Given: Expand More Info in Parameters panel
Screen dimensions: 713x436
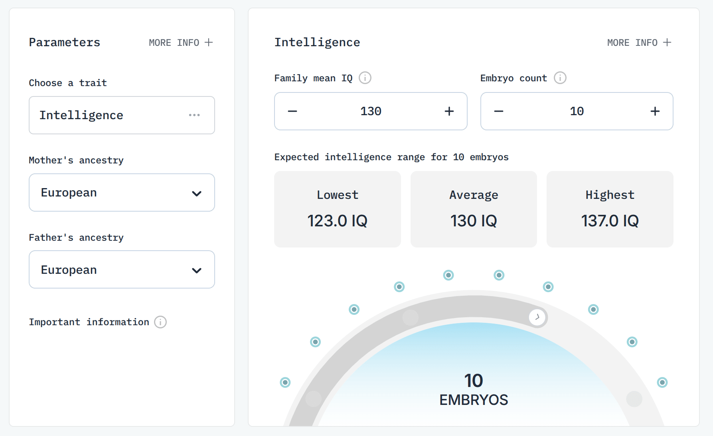Looking at the screenshot, I should tap(181, 43).
